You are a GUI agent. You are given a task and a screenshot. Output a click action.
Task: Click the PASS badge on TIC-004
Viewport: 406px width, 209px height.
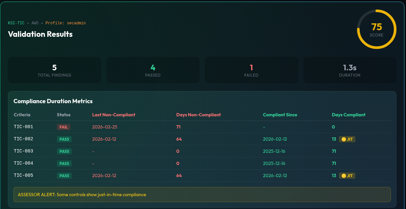pos(64,163)
